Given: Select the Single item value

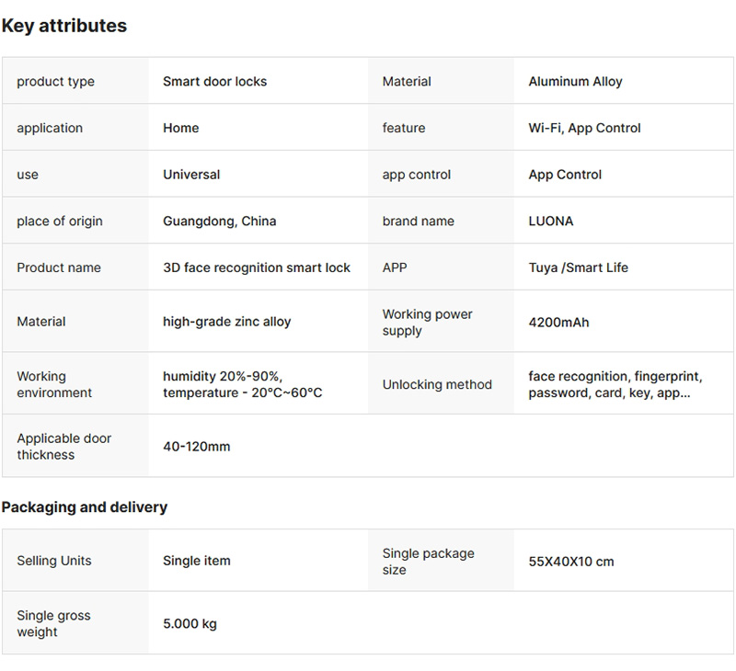Looking at the screenshot, I should click(x=196, y=561).
